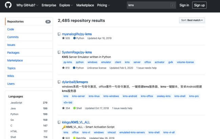220x139 pixels.
Task: Click the activator topic tag
Action: [159, 62]
